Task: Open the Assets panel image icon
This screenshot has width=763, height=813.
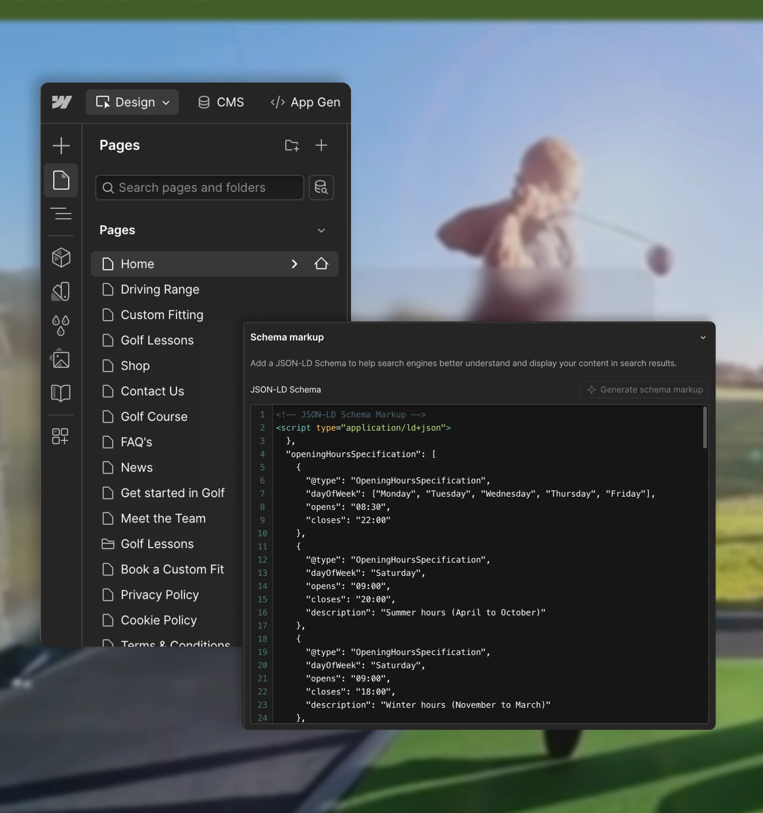Action: tap(61, 359)
